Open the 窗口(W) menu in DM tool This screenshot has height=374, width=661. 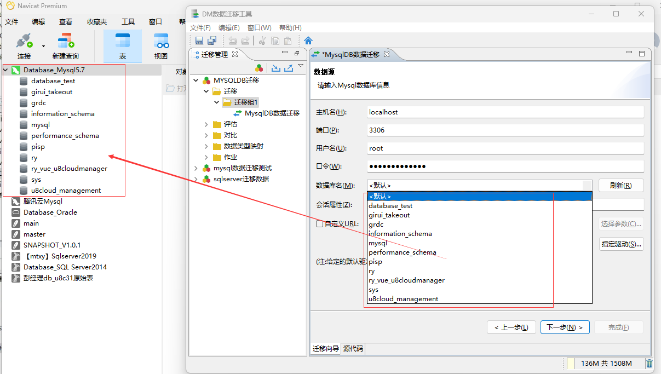[259, 27]
